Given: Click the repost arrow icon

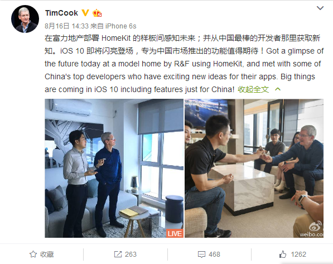Looking at the screenshot, I should (118, 254).
